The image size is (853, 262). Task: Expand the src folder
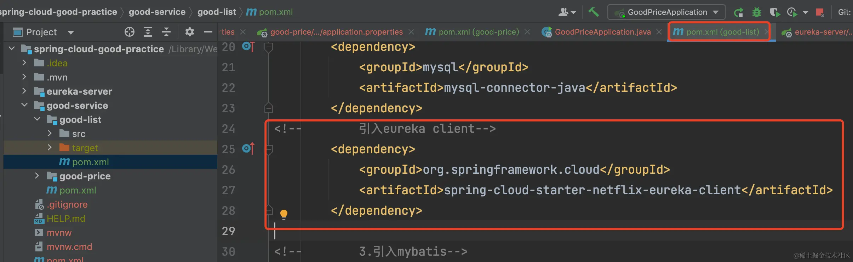[50, 133]
